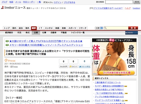Screen dimensions: 141x104
Task: Select 市況 in the sub menu
Action: point(19,32)
